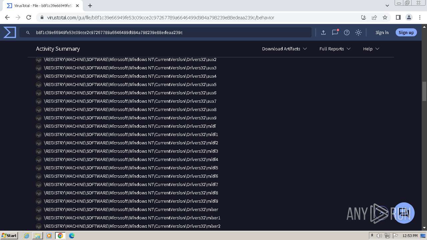Select the VirusTotal File tab
This screenshot has width=427, height=240.
43,6
